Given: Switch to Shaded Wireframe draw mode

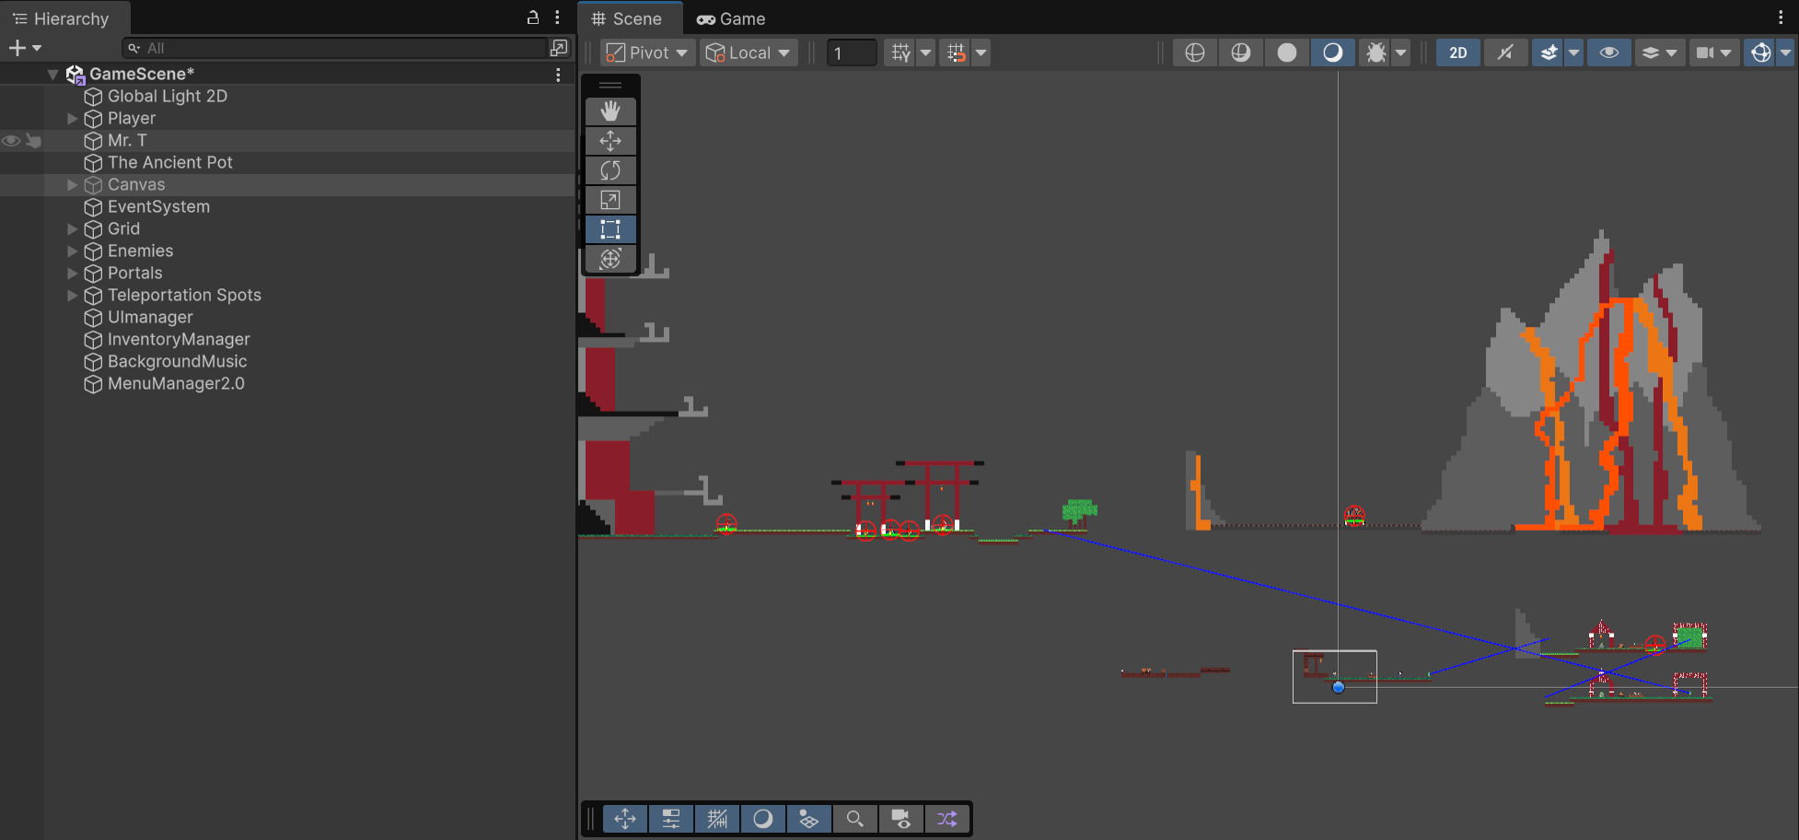Looking at the screenshot, I should [1241, 52].
